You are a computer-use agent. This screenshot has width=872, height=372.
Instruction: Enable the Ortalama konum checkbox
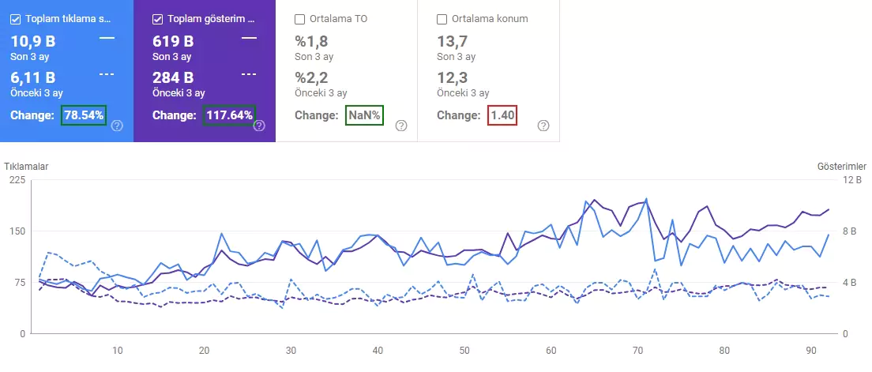coord(442,19)
